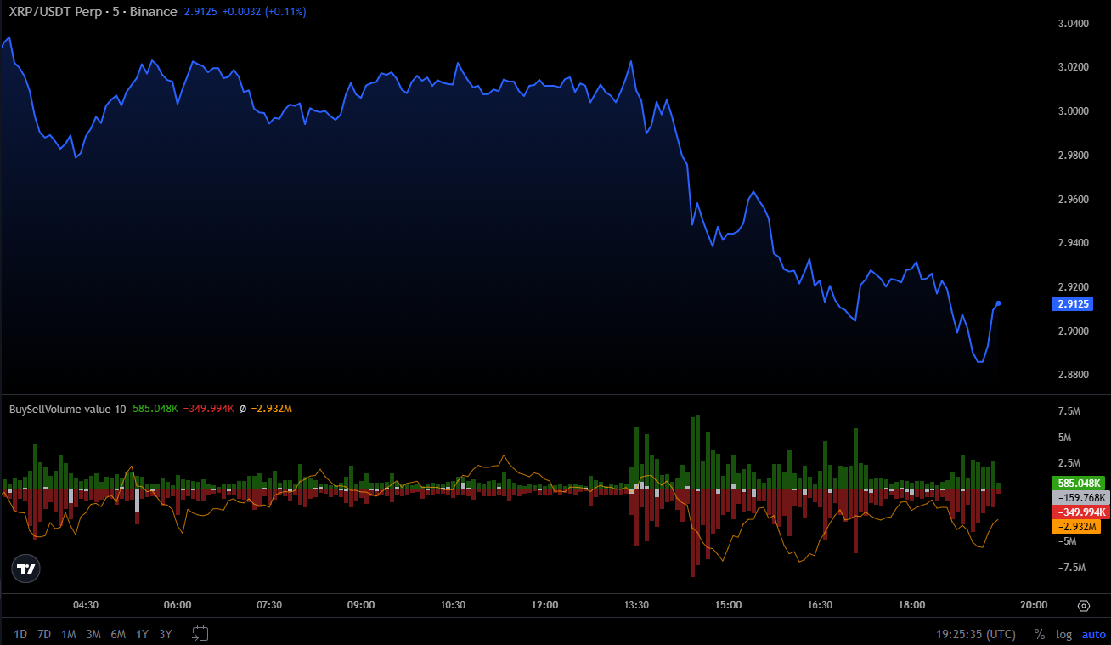Viewport: 1111px width, 645px height.
Task: Click the 2.9125 current price label
Action: click(1072, 303)
